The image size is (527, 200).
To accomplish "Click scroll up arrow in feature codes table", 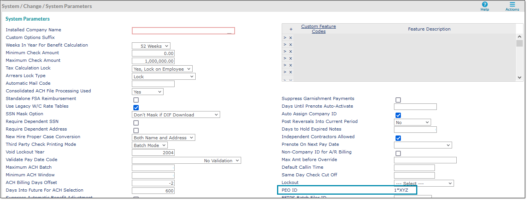I will click(519, 37).
